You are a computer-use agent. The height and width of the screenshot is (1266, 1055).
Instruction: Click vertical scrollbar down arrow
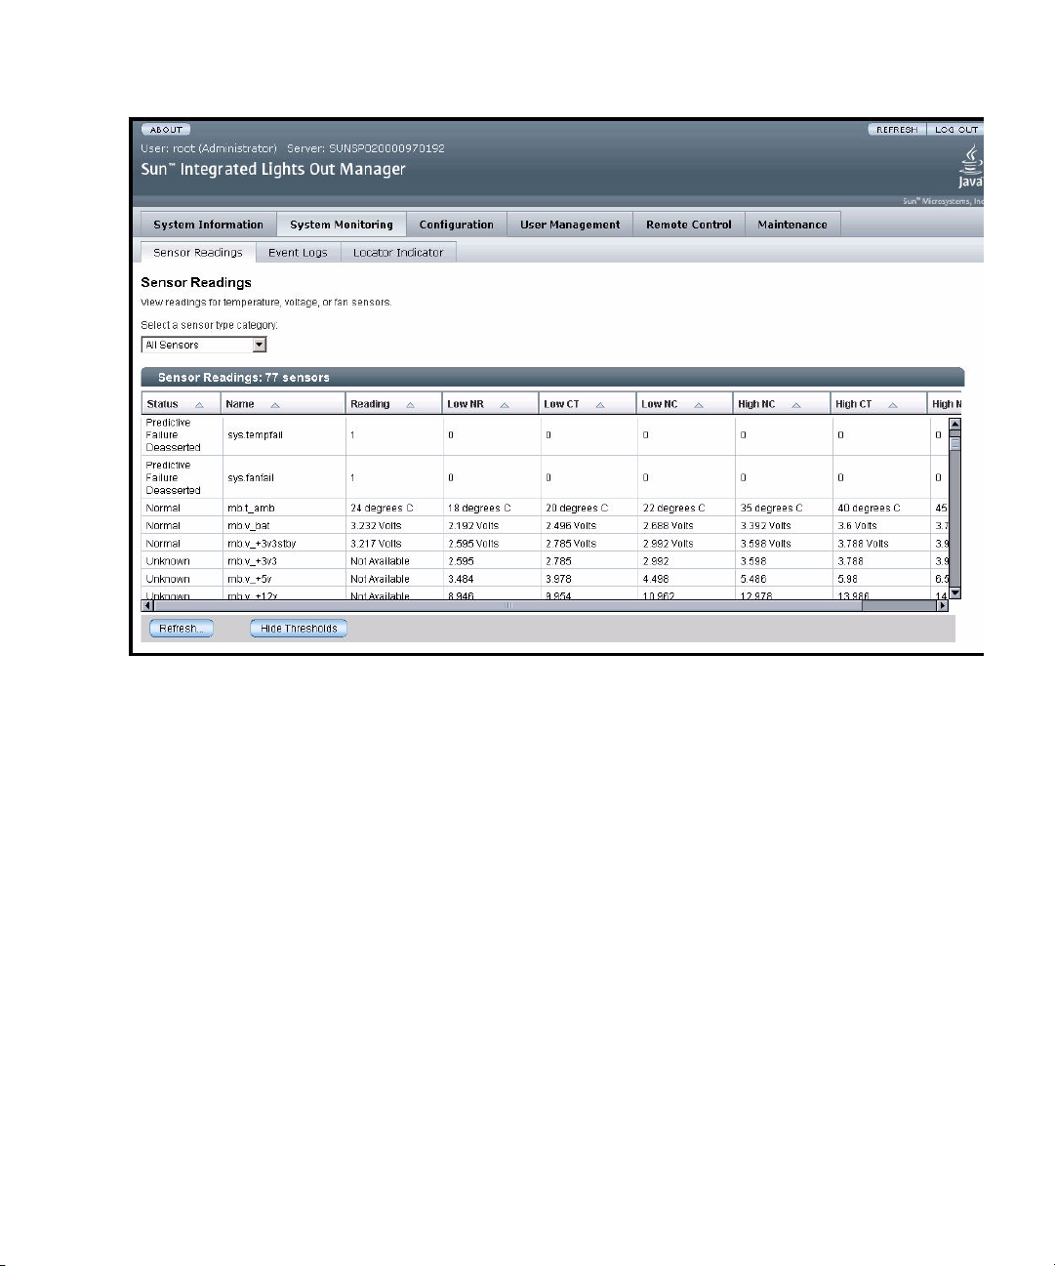coord(955,592)
